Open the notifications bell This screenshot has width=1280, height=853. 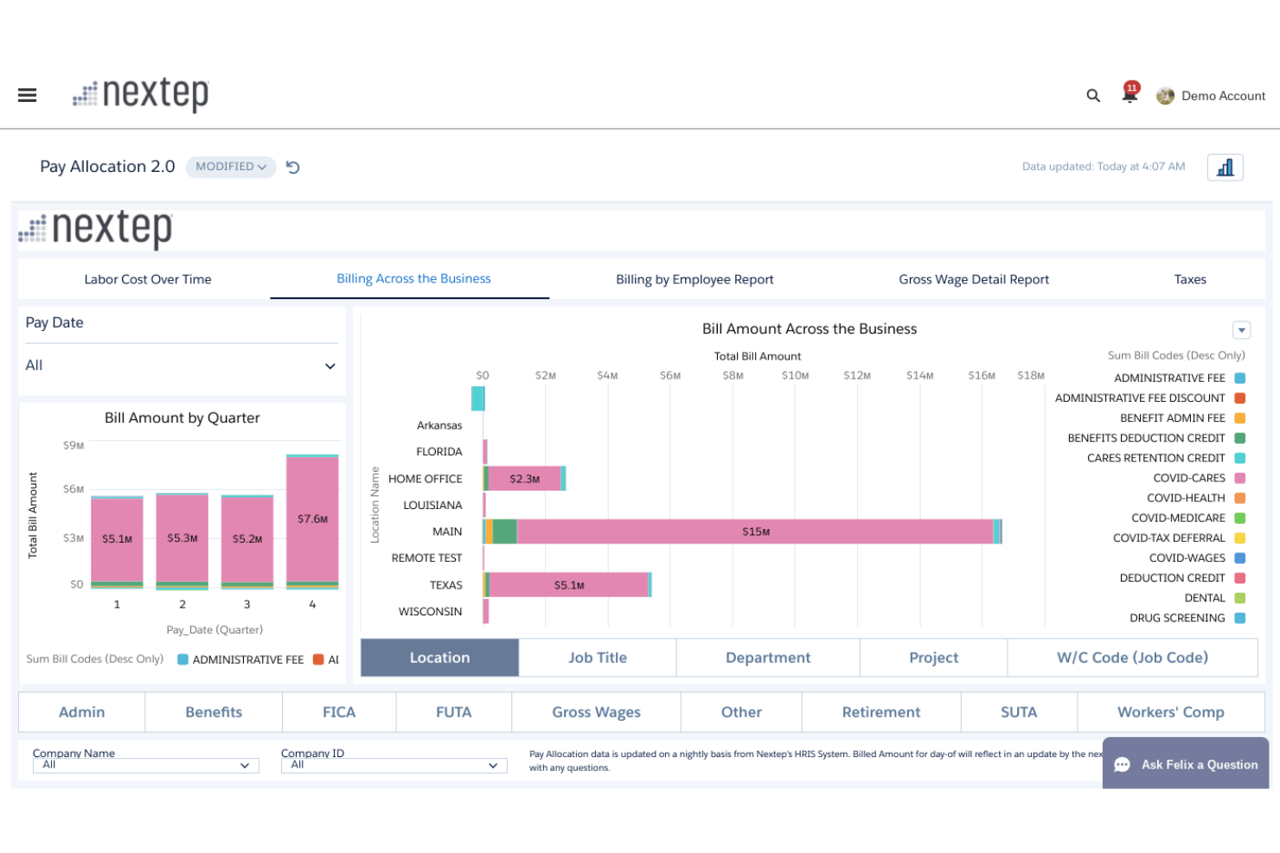click(1130, 93)
